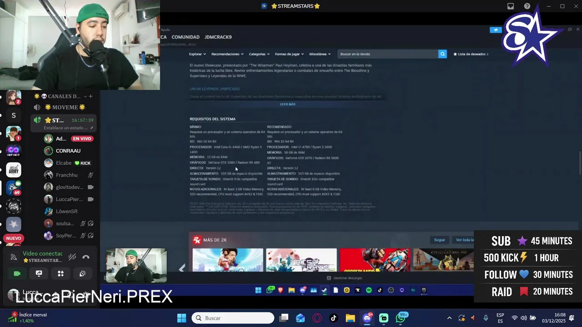Image resolution: width=582 pixels, height=327 pixels.
Task: Click MÁS DE 2K heading
Action: click(x=215, y=240)
